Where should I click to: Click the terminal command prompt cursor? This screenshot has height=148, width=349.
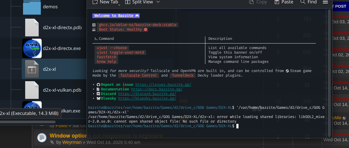237,126
